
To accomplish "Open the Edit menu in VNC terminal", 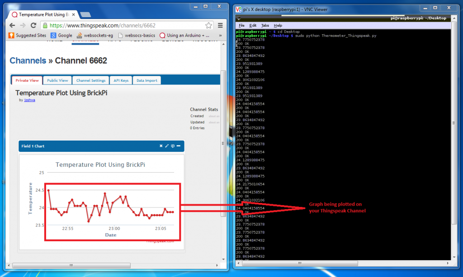I will click(253, 25).
